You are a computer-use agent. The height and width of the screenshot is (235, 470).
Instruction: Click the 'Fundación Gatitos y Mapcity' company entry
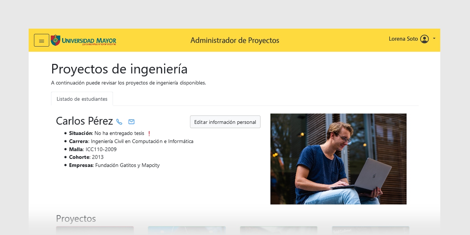tap(127, 165)
